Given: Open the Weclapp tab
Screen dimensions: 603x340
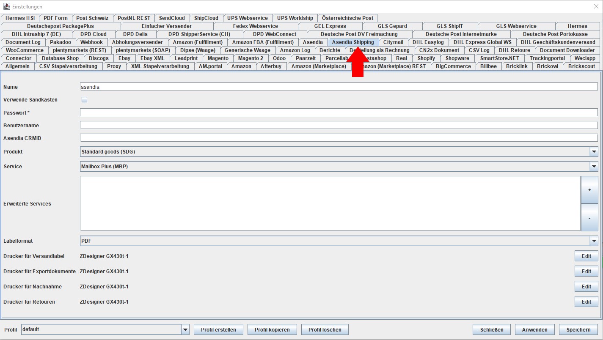Looking at the screenshot, I should click(585, 58).
